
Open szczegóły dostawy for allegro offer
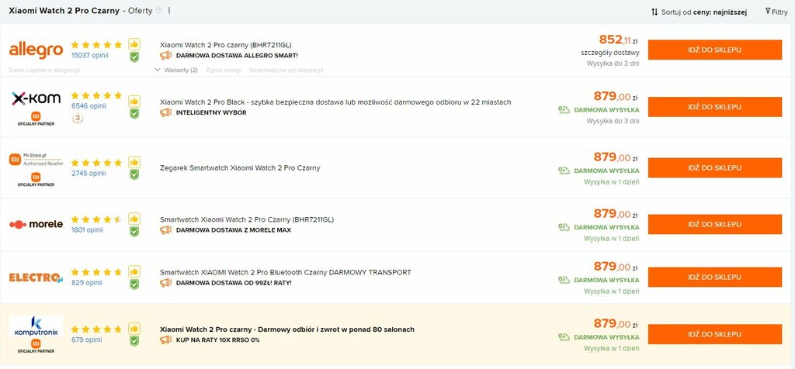(x=610, y=53)
